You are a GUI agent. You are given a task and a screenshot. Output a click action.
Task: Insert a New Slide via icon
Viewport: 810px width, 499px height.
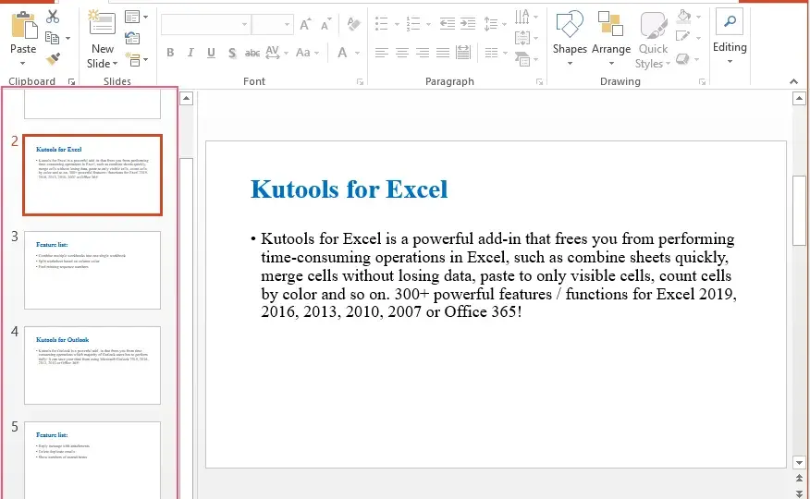pyautogui.click(x=102, y=23)
